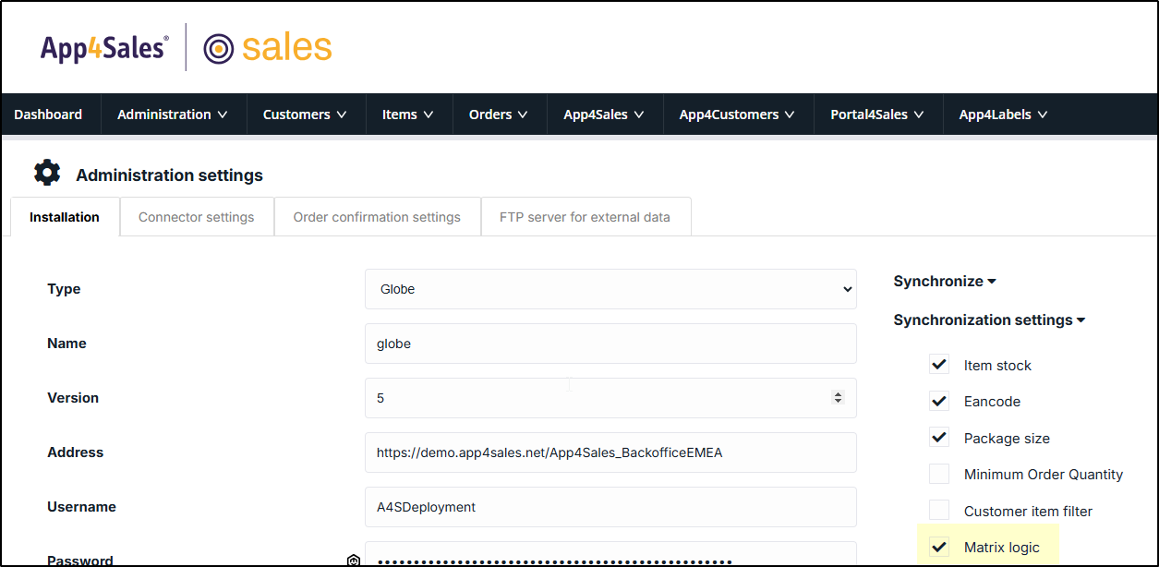Go to the Dashboard
Image resolution: width=1159 pixels, height=567 pixels.
(48, 115)
